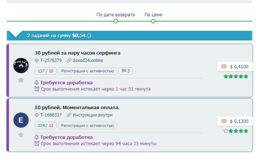Favorite the serfing task with the grey star
Image resolution: width=262 pixels, height=160 pixels.
pyautogui.click(x=21, y=80)
